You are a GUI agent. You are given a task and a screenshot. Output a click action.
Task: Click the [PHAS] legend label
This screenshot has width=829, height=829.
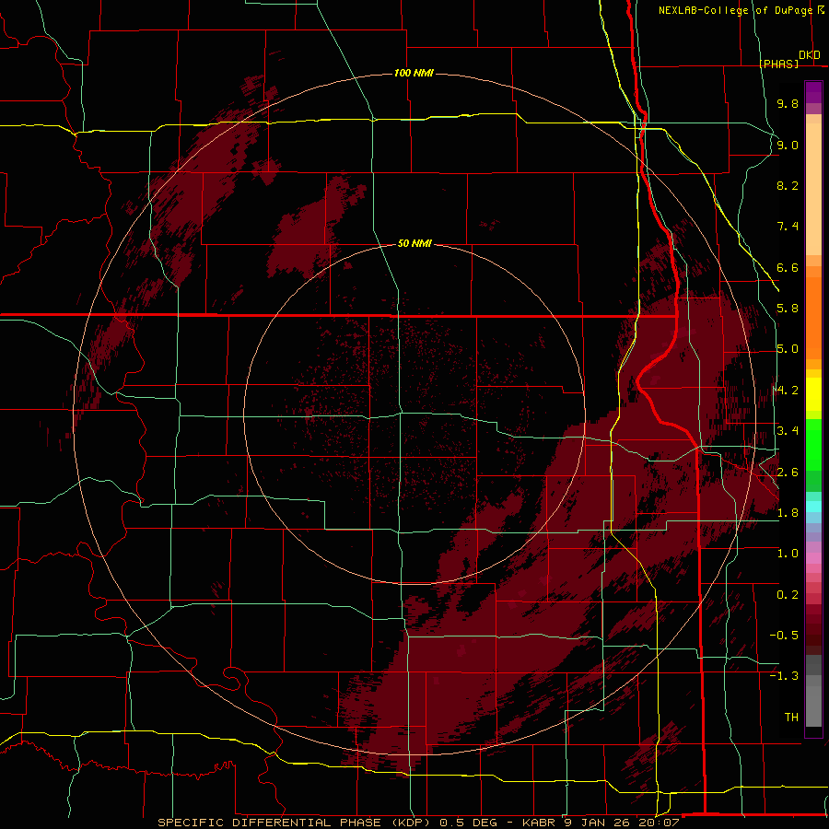[x=778, y=64]
